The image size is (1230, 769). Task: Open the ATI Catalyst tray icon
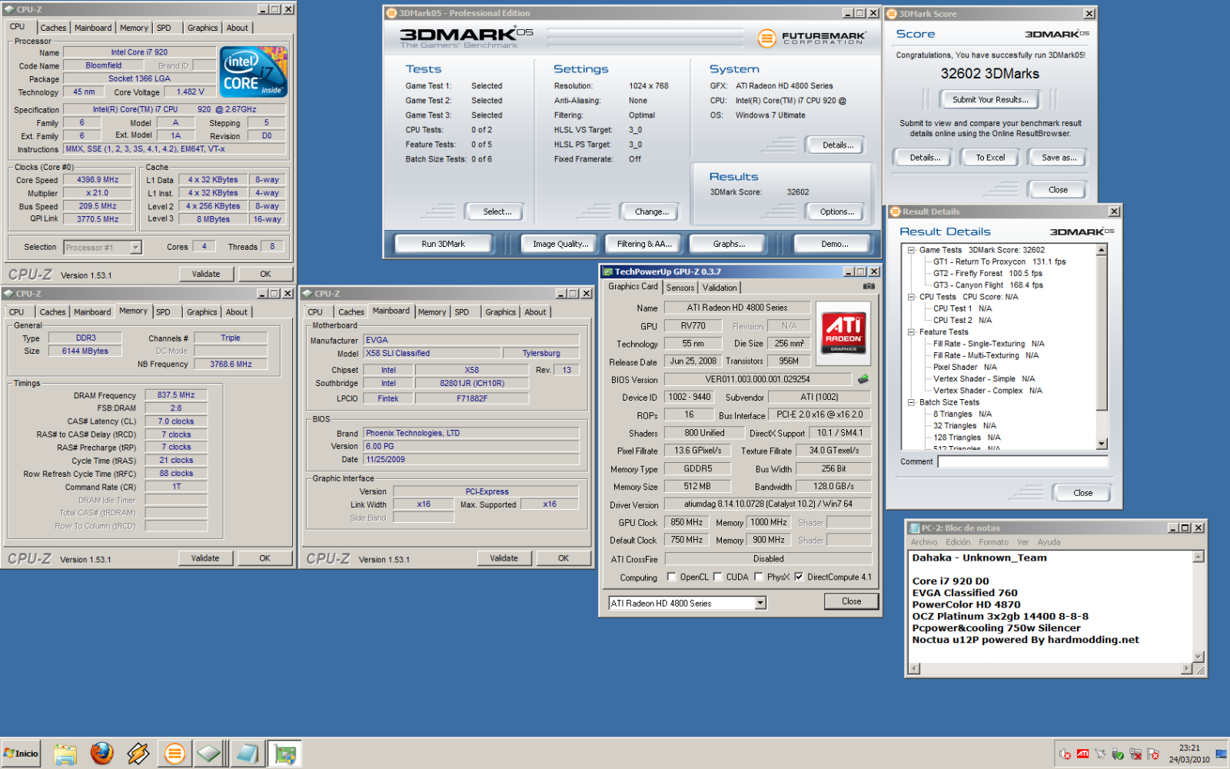[1082, 754]
